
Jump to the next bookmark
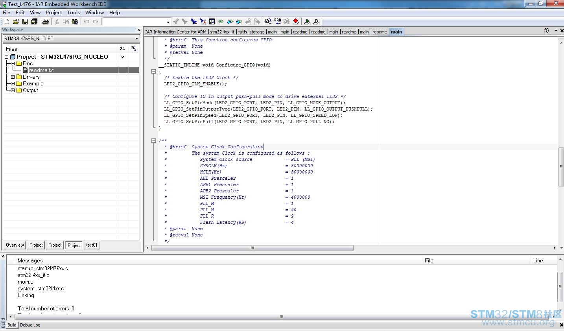[x=239, y=22]
